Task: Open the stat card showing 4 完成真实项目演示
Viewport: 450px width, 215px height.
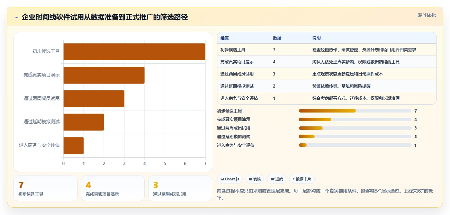Action: [113, 188]
